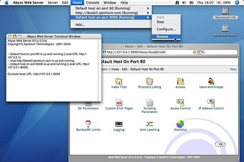Open the Scripting Parameters icon
244x162 pixels.
(x=150, y=102)
